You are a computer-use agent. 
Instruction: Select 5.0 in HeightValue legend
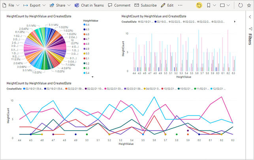pyautogui.click(x=86, y=54)
